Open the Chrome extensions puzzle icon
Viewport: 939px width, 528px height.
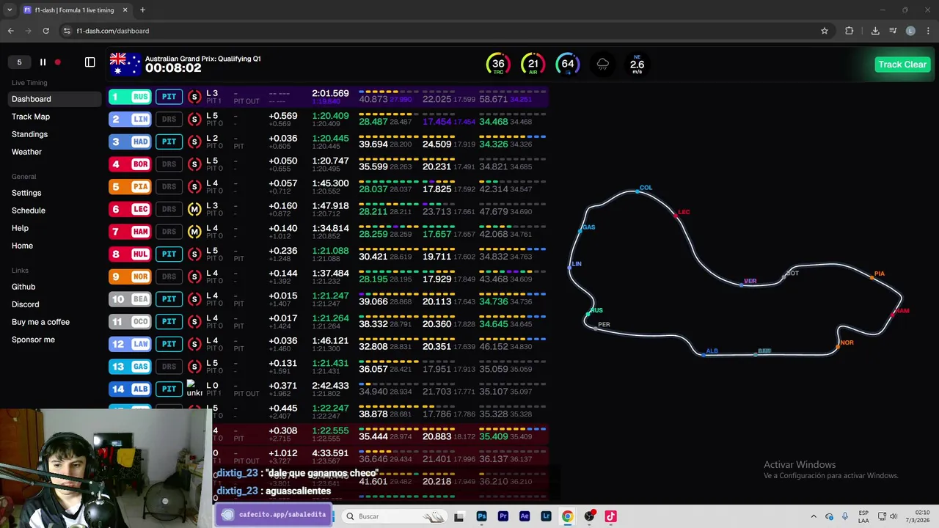coord(850,31)
